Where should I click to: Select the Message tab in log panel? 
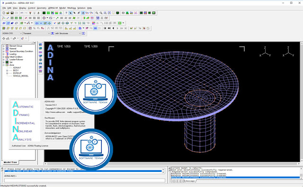click(190, 181)
